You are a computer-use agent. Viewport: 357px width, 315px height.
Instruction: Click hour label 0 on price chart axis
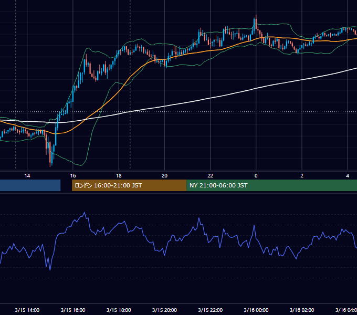click(x=256, y=176)
